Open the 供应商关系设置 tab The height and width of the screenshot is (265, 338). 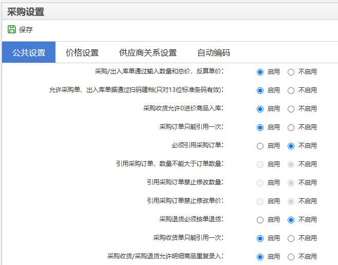(x=148, y=52)
